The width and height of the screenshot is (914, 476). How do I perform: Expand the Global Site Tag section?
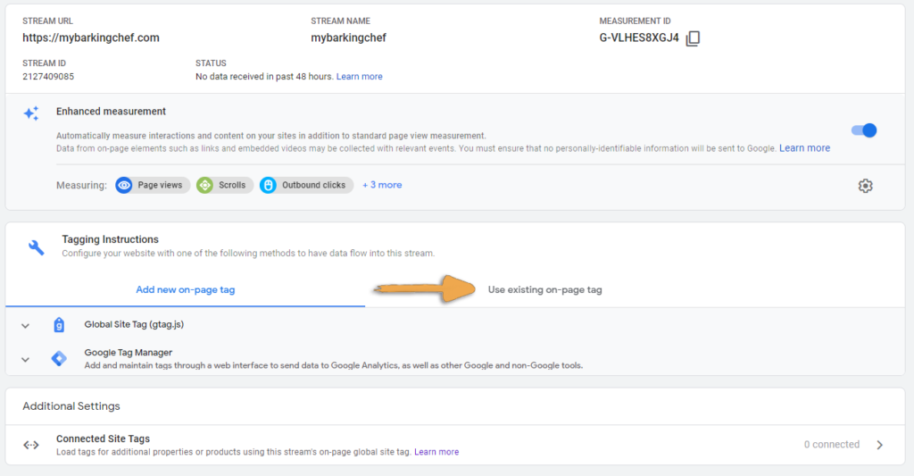(25, 326)
